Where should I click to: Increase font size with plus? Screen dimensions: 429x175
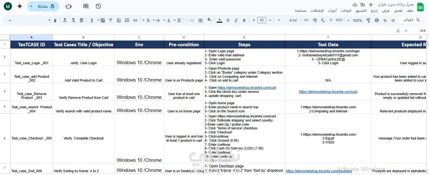click(x=254, y=20)
